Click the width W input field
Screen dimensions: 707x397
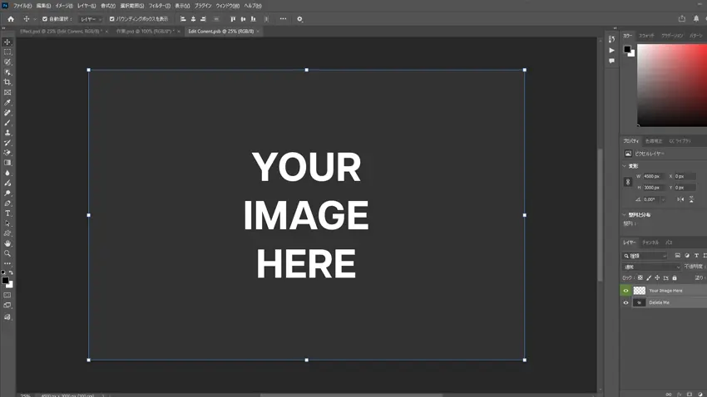tap(654, 176)
